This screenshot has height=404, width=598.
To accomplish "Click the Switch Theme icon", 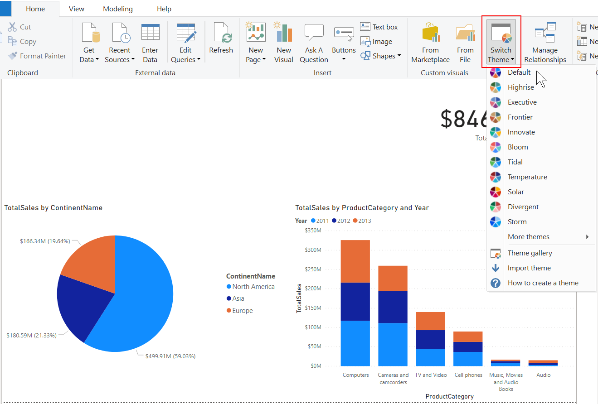I will click(x=501, y=33).
